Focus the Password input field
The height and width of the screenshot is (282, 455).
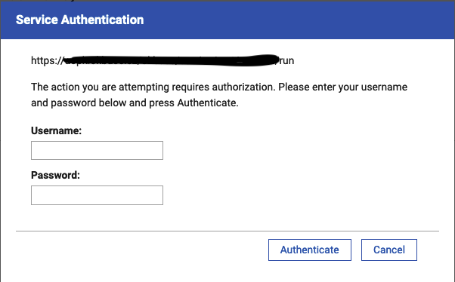tap(97, 195)
